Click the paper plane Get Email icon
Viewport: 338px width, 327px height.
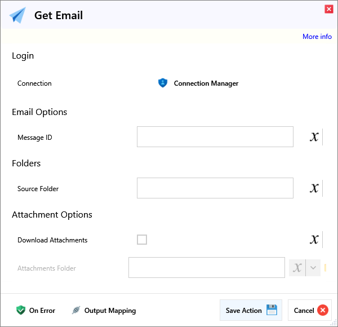pyautogui.click(x=17, y=15)
